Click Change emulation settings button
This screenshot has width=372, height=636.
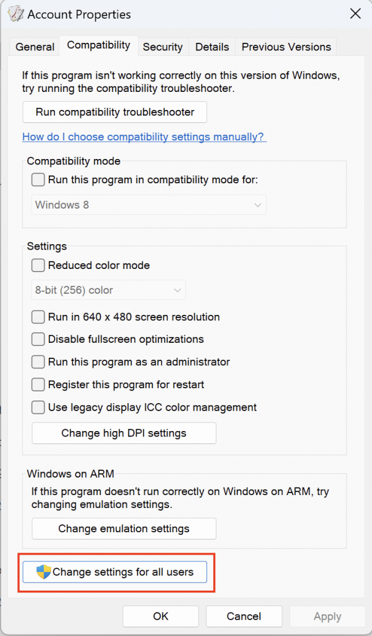coord(124,529)
